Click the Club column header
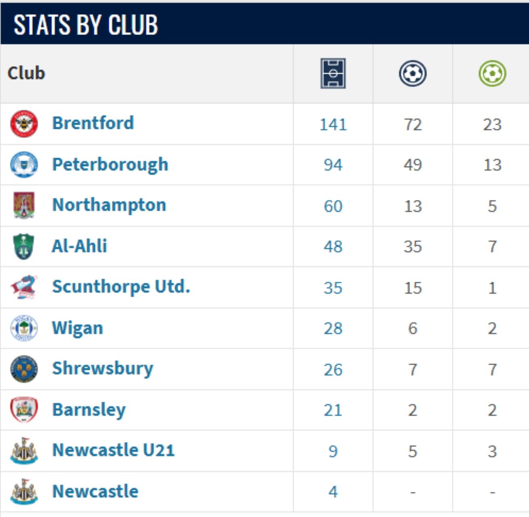 26,73
